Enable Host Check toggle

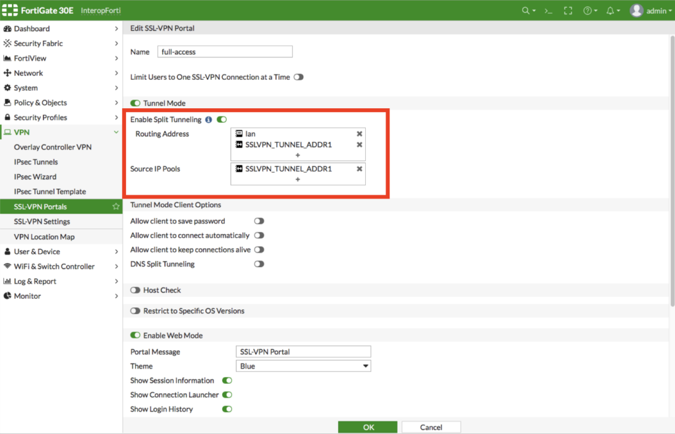[x=135, y=290]
